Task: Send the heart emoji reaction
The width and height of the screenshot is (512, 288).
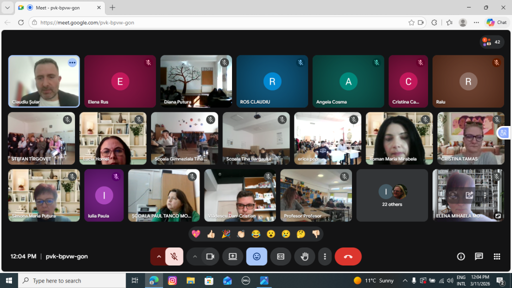Action: click(195, 234)
